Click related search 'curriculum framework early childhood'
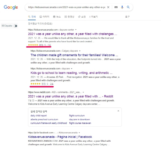Screen dimensions: 161x150 click(x=49, y=123)
